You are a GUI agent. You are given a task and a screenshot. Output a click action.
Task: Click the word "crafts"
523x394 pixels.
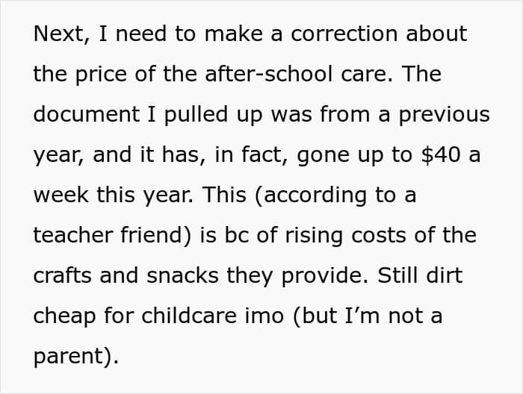tap(63, 276)
